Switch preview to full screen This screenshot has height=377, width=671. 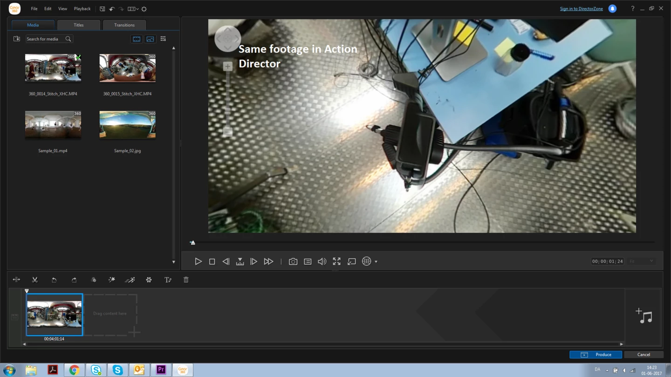pos(336,262)
